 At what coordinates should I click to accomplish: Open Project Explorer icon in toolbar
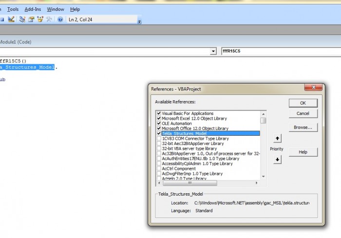(22, 19)
